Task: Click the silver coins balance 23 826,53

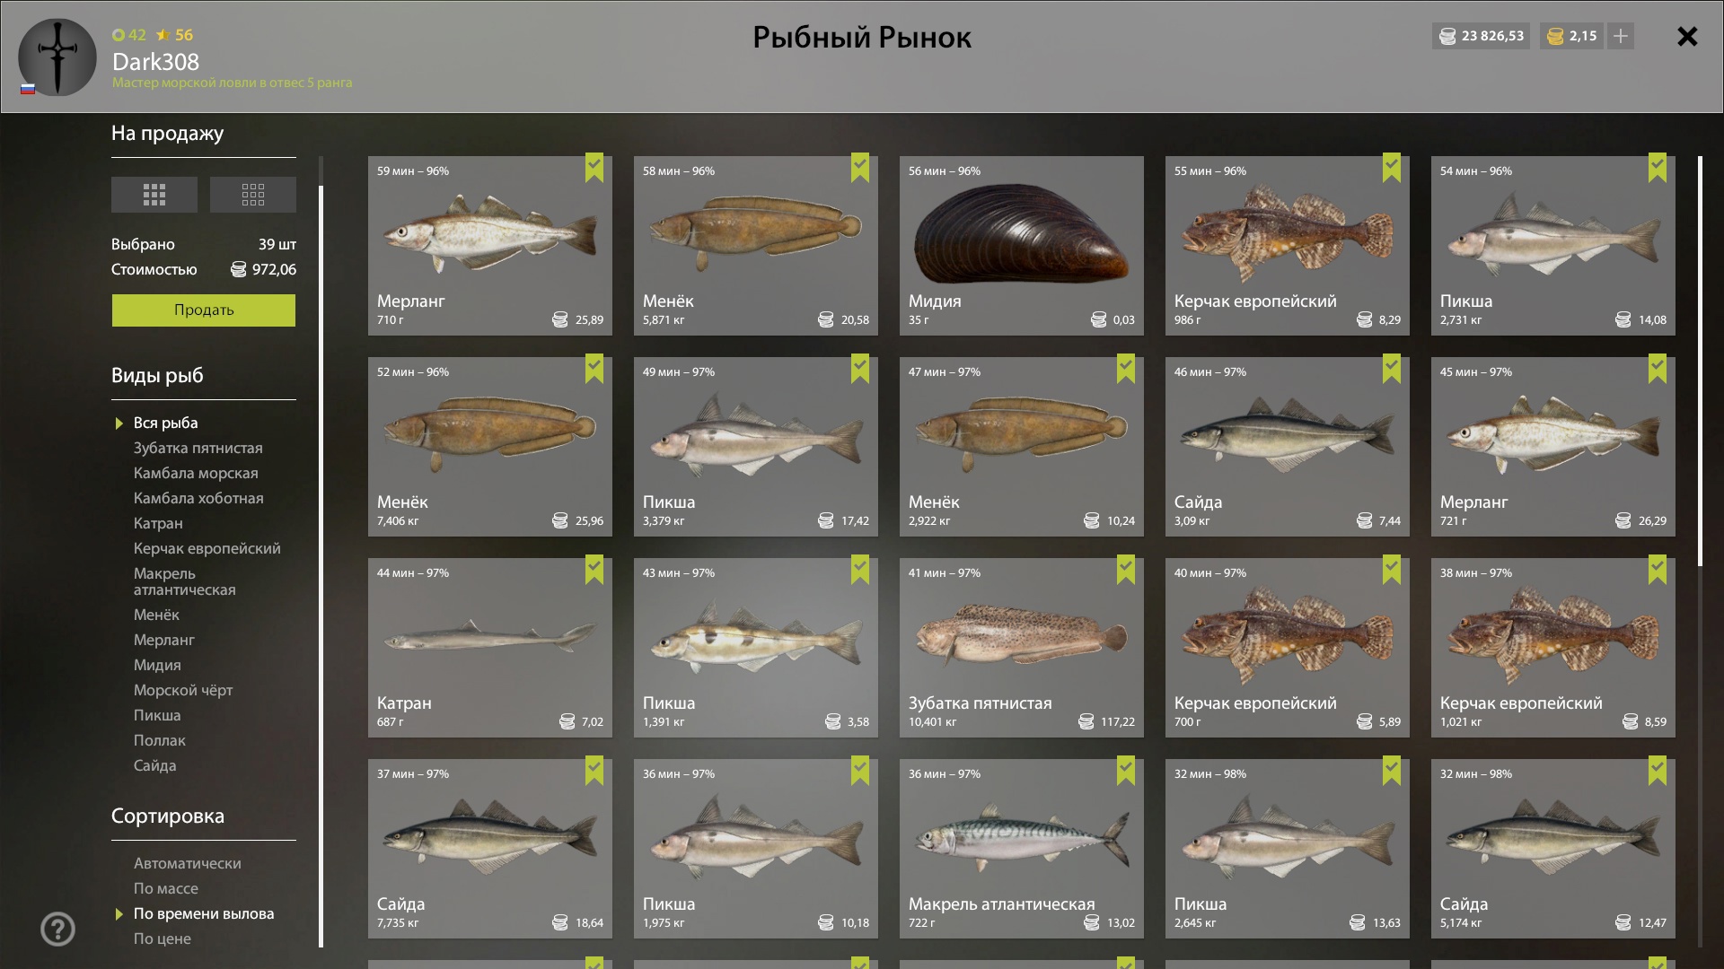Action: [1482, 36]
